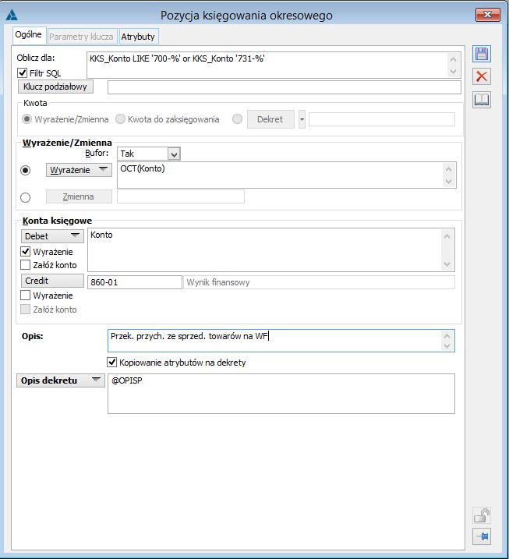This screenshot has height=559, width=509.
Task: Open the Debet dropdown button
Action: (x=52, y=236)
